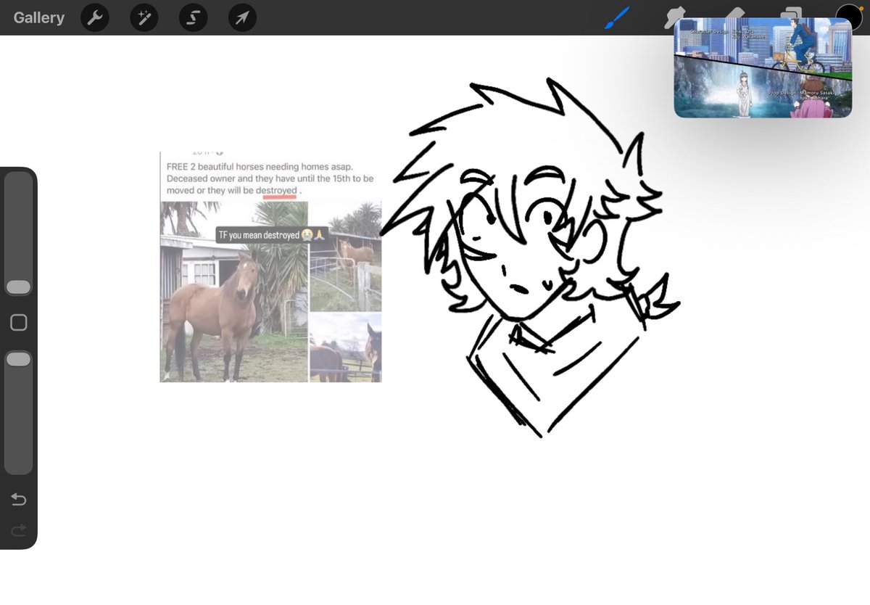This screenshot has width=870, height=605.
Task: Open the Adjustments magic wand menu
Action: 144,17
